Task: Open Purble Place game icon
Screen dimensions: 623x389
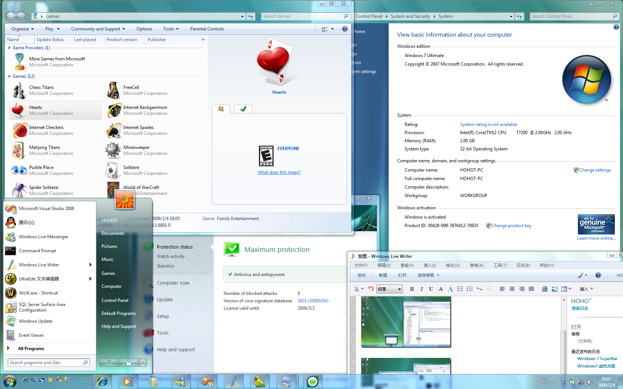Action: pyautogui.click(x=19, y=170)
